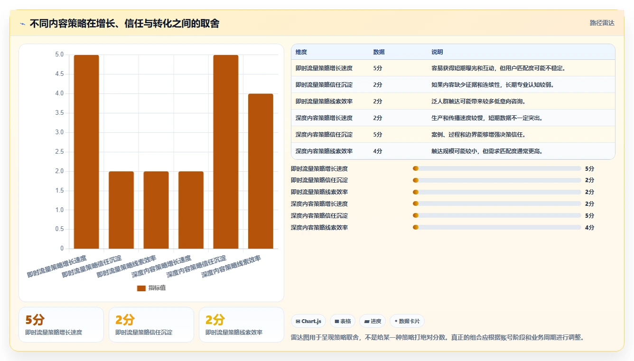Click the 即时流量策略线索效率 chart bar
The width and height of the screenshot is (634, 361).
click(156, 210)
